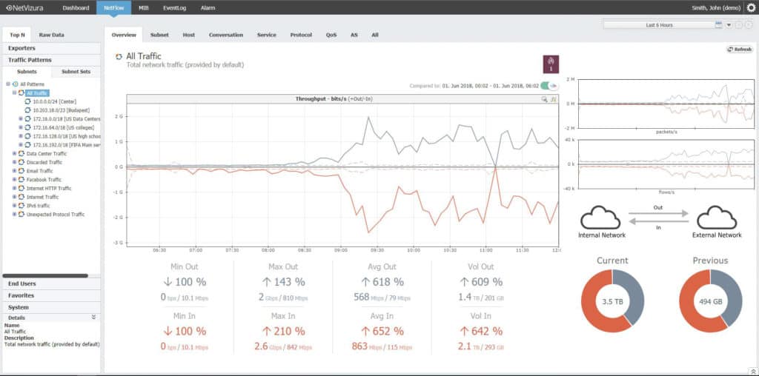Switch to the Subnets sub-tab

coord(27,72)
